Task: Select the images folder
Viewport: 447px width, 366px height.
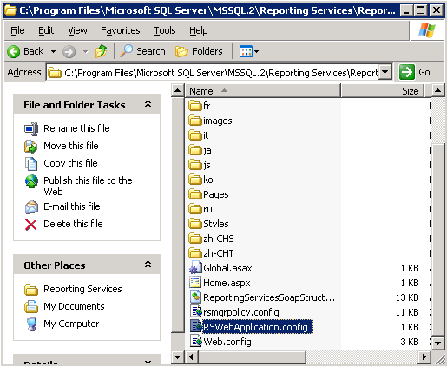Action: coord(210,121)
